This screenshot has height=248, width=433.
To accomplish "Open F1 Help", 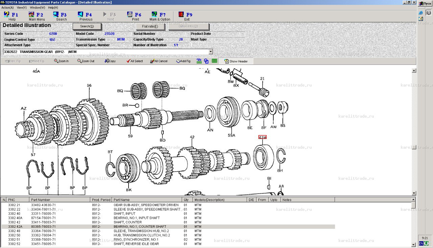I will click(12, 16).
